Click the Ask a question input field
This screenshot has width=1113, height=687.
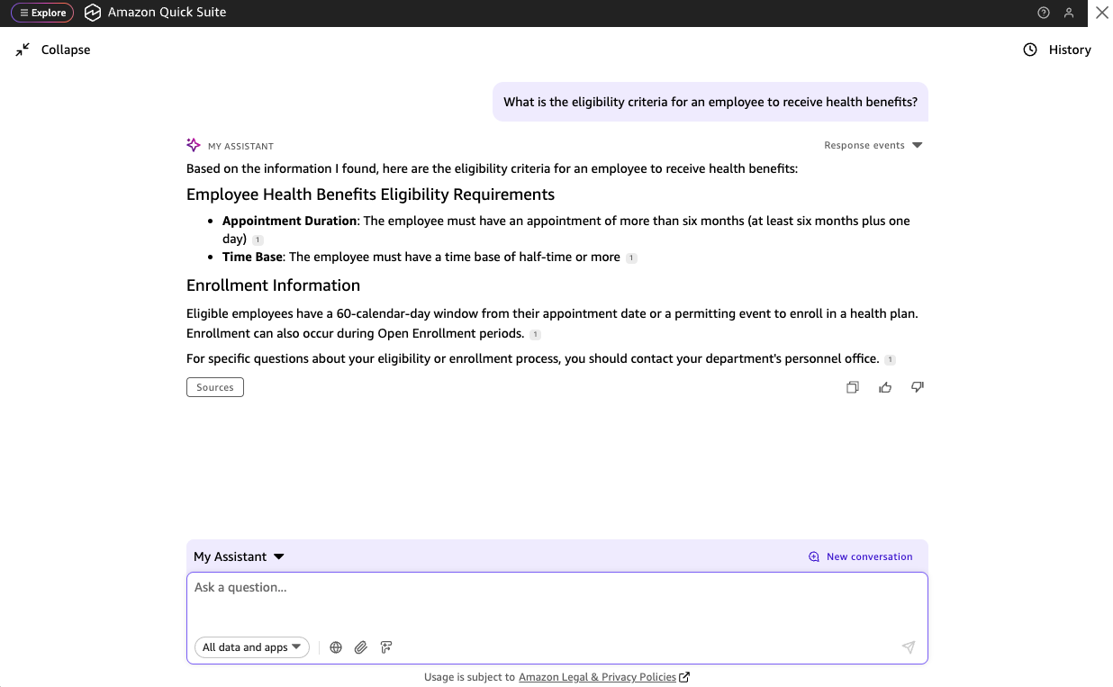click(556, 599)
